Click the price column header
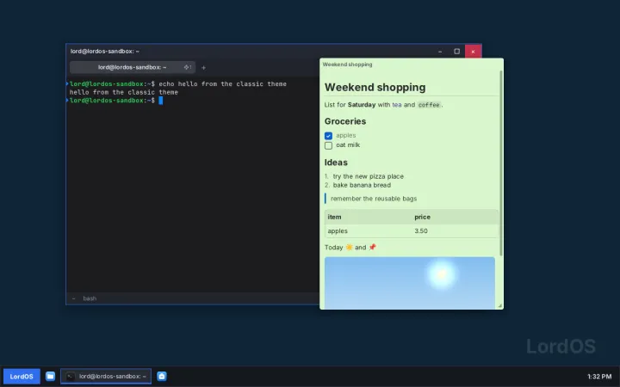 point(422,217)
